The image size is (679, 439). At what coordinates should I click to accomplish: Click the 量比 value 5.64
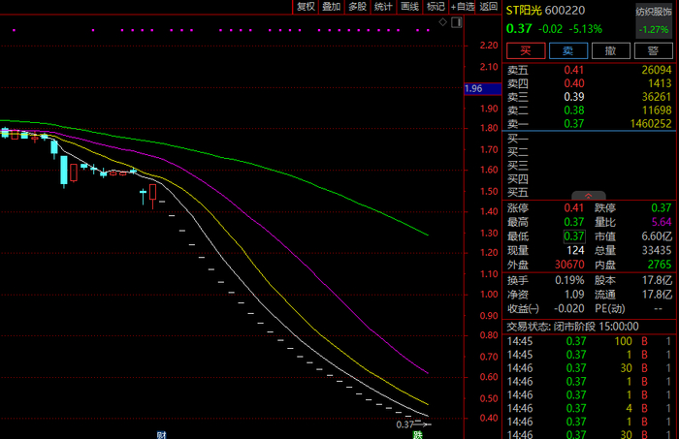662,222
